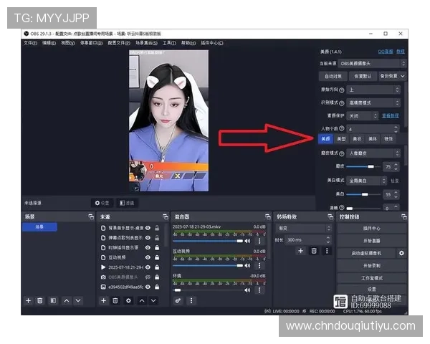Viewport: 430px width, 344px height.
Task: Open transition properties three-dot menu
Action: (327, 251)
